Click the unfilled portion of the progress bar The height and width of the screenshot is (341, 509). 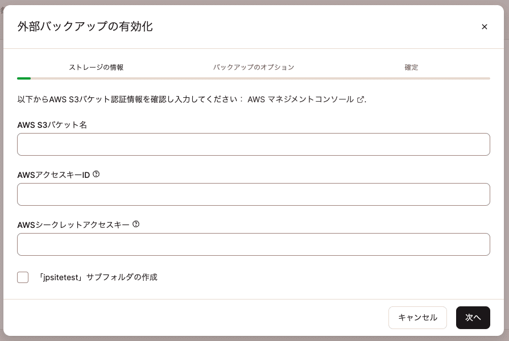pos(284,78)
